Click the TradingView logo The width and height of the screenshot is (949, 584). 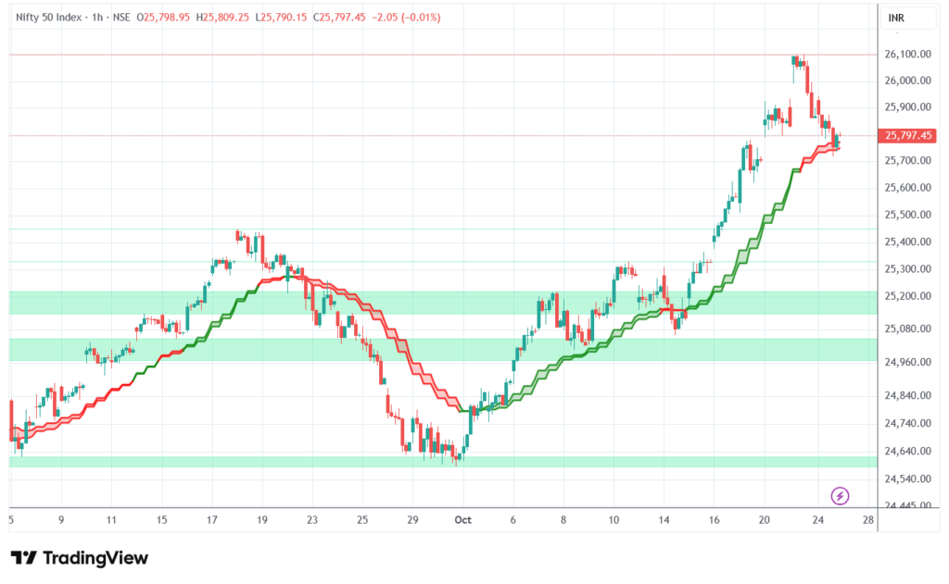coord(79,558)
